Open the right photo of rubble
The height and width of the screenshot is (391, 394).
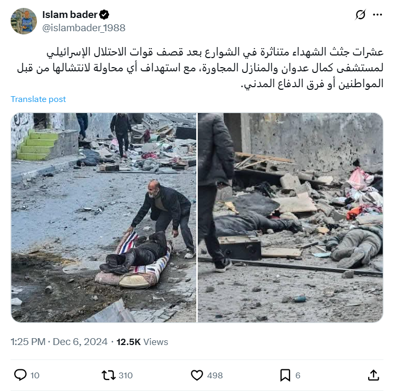point(291,218)
